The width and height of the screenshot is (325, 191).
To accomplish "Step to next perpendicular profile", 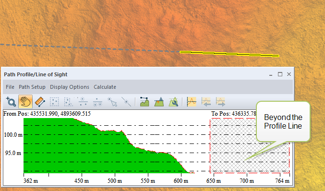I will (220, 102).
